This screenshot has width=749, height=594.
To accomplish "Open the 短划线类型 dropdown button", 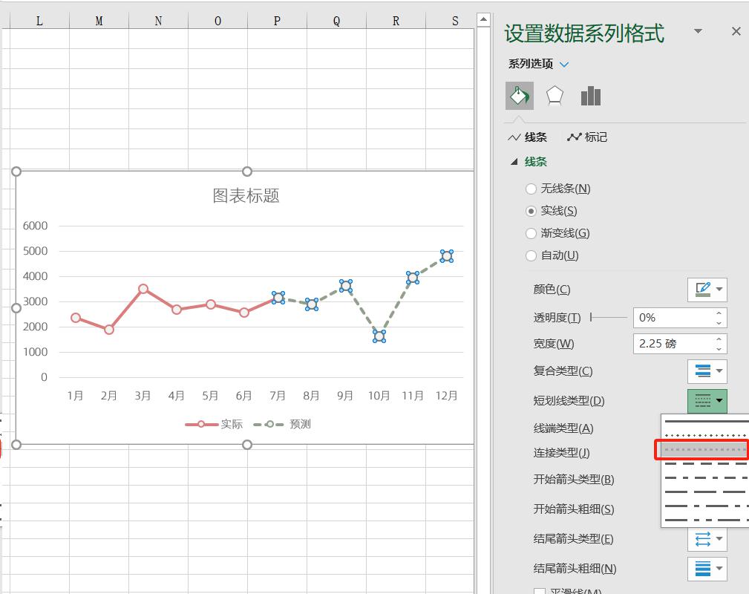I will [x=707, y=401].
